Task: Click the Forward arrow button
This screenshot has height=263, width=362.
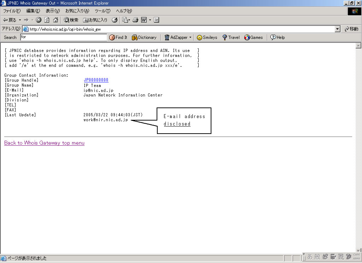Action: pos(26,20)
